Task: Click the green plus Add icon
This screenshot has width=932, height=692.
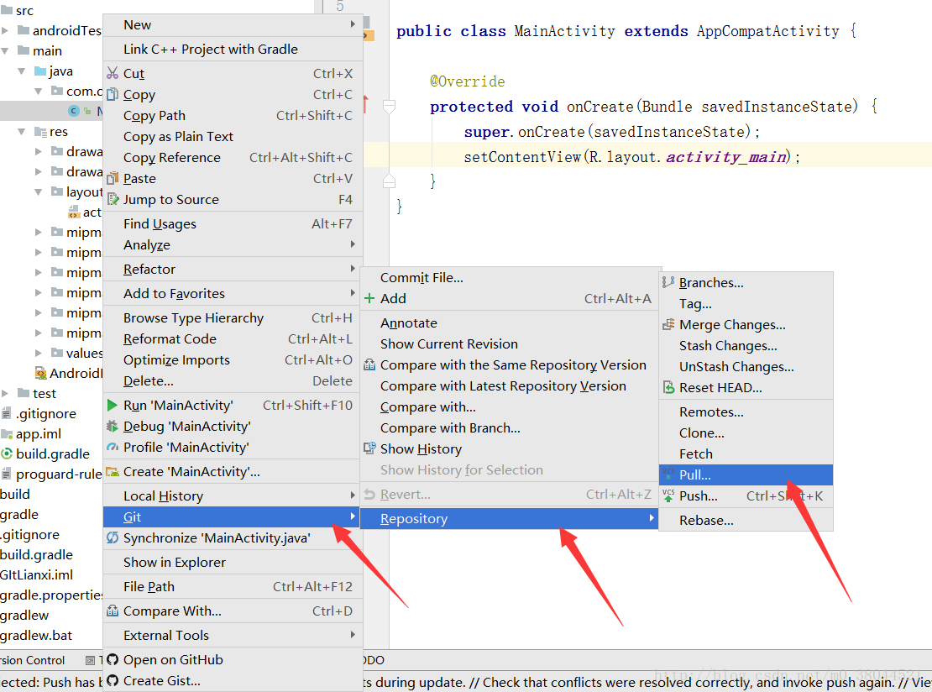Action: point(369,298)
